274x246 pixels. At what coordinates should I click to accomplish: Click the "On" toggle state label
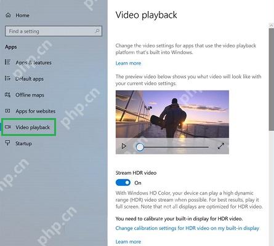pos(138,183)
